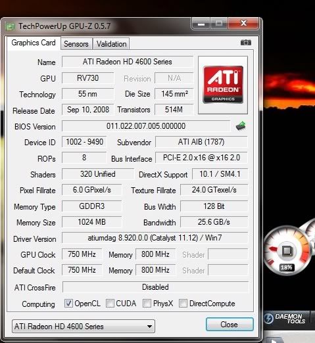Click the Memory Size value 1024 MB
This screenshot has height=343, width=315.
pos(92,222)
